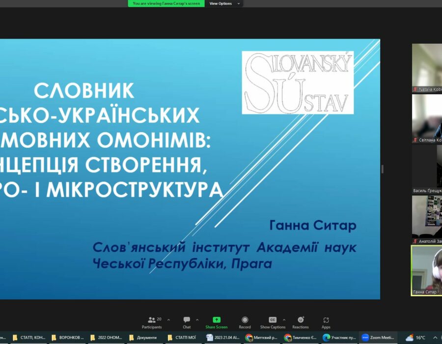Open the View Options dropdown
The height and width of the screenshot is (344, 442).
[224, 3]
